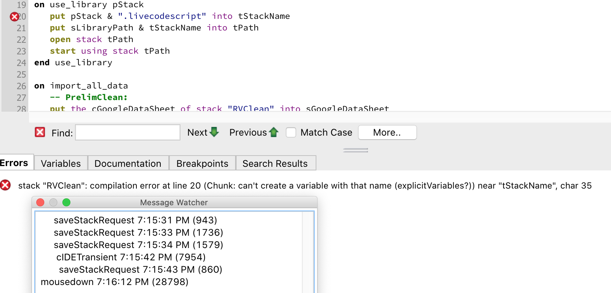The height and width of the screenshot is (293, 611).
Task: Select the mousedown 7:16:12 PM message
Action: [114, 282]
